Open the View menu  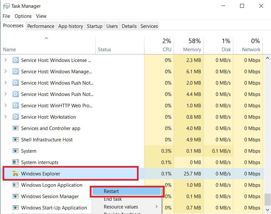coord(41,16)
